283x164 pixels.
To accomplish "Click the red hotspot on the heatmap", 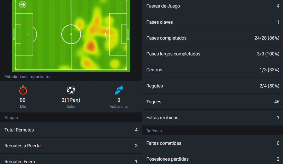I will click(x=91, y=46).
